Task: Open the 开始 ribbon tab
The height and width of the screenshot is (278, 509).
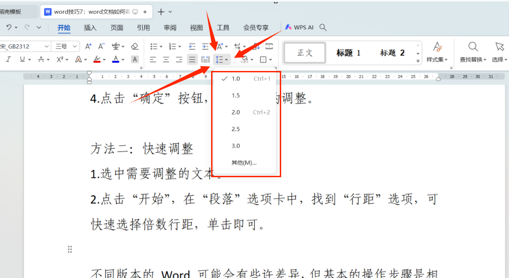Action: [64, 28]
